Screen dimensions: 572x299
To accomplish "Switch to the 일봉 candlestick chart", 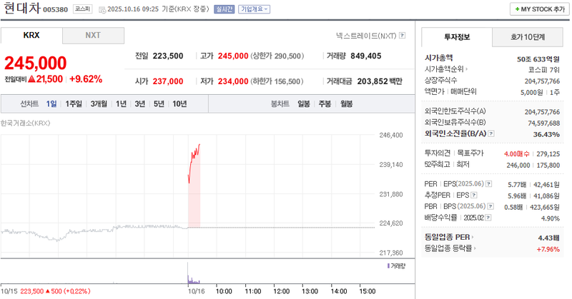I will [304, 104].
